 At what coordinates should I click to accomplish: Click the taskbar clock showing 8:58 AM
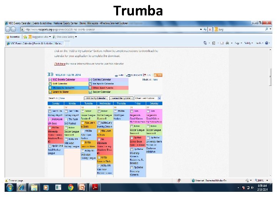point(262,188)
